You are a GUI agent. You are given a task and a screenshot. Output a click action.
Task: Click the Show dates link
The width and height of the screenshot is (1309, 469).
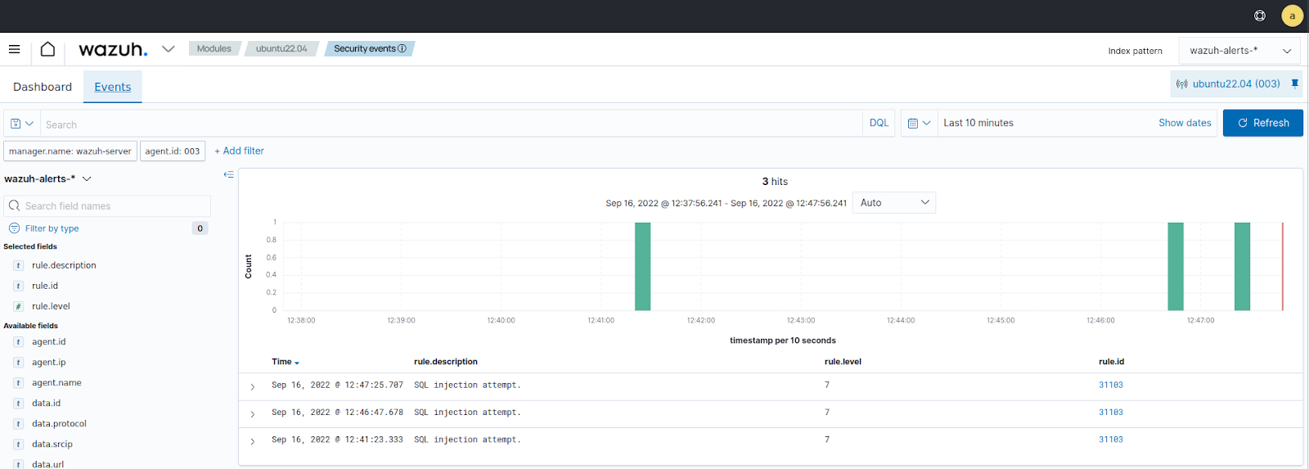pyautogui.click(x=1185, y=123)
